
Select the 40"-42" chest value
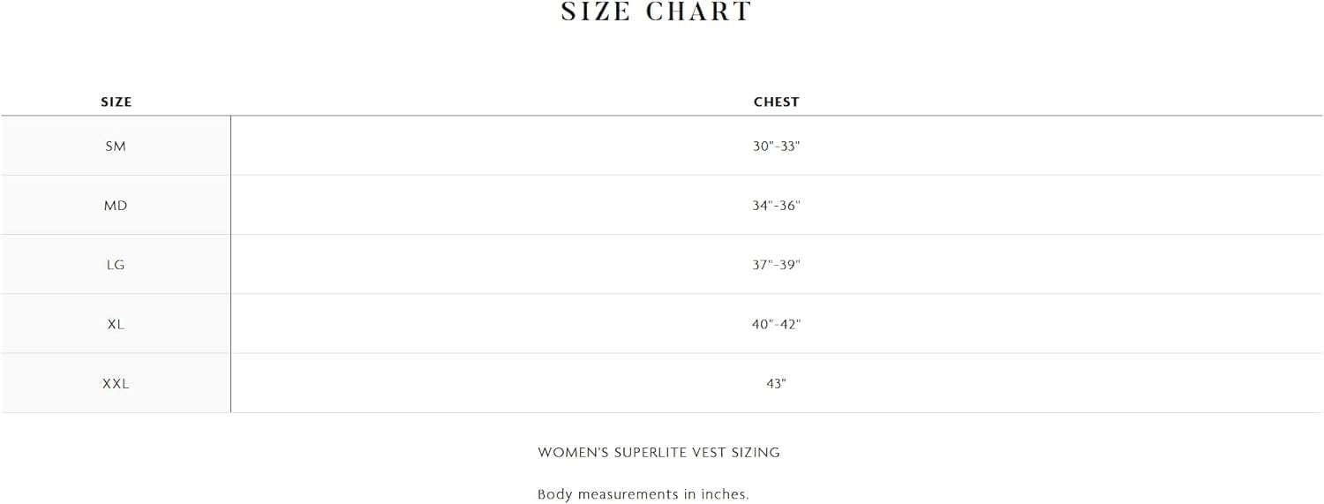(776, 324)
